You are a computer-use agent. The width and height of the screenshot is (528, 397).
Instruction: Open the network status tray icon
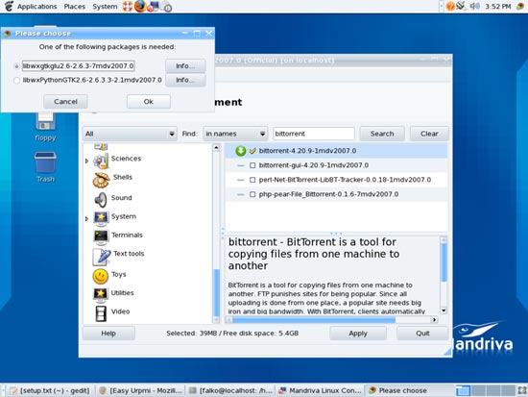[x=461, y=6]
